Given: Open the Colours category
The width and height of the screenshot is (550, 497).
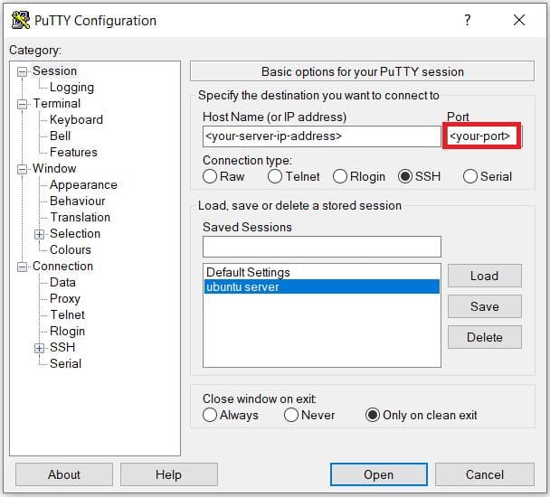Looking at the screenshot, I should [71, 249].
